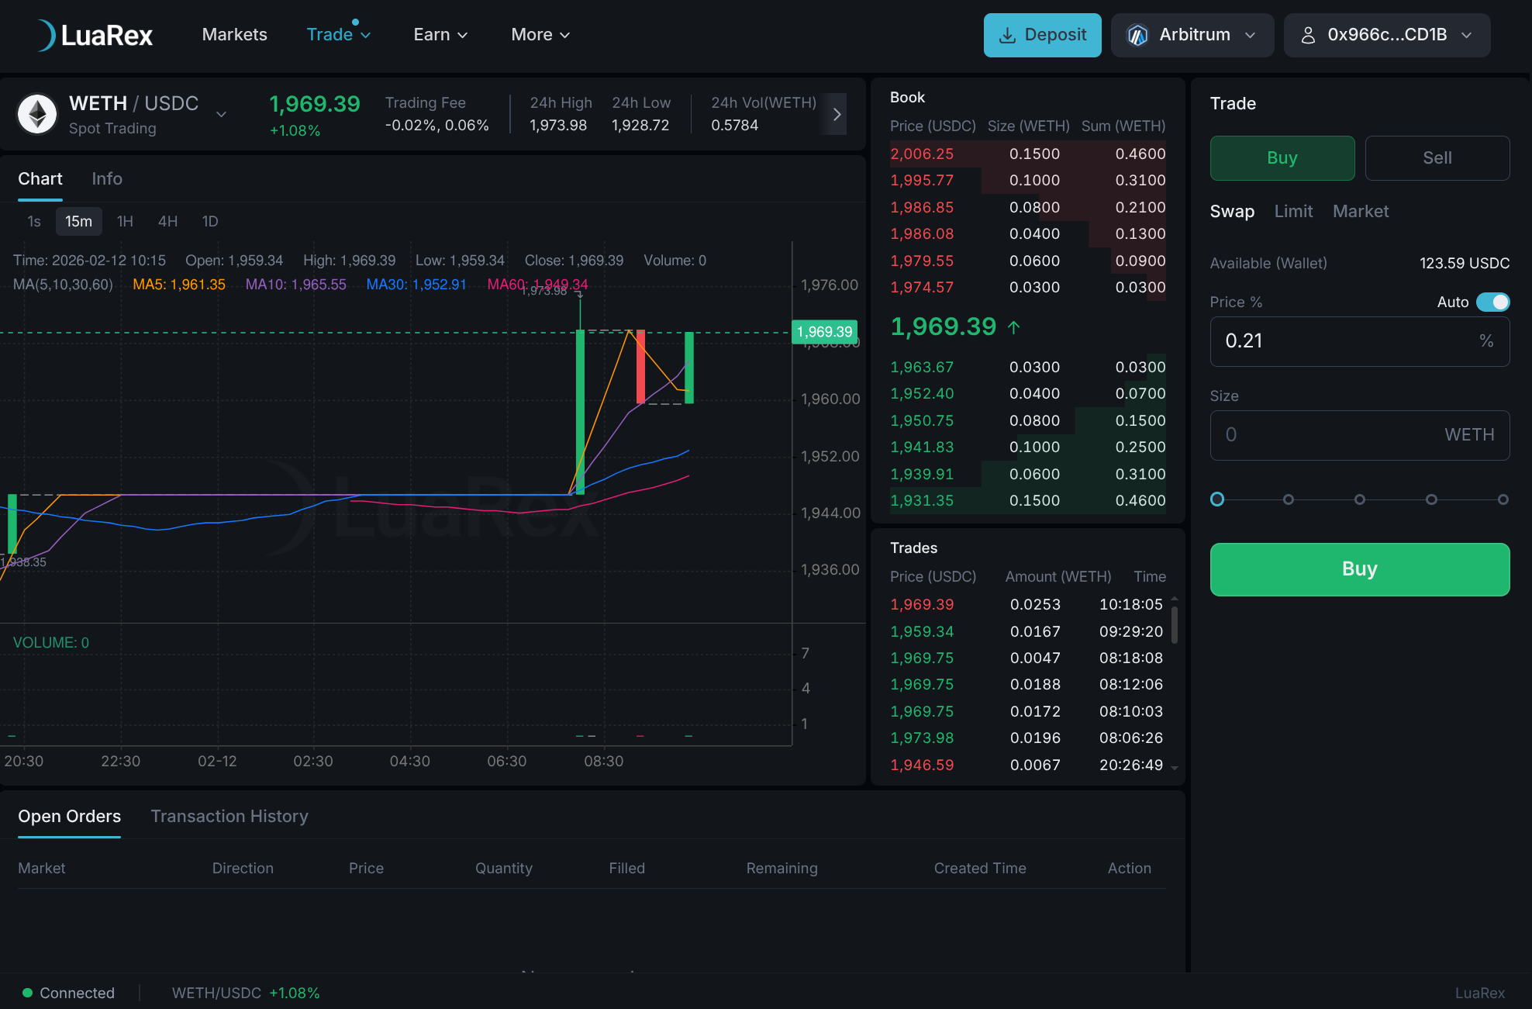1532x1009 pixels.
Task: Toggle the Auto price switch
Action: 1492,302
